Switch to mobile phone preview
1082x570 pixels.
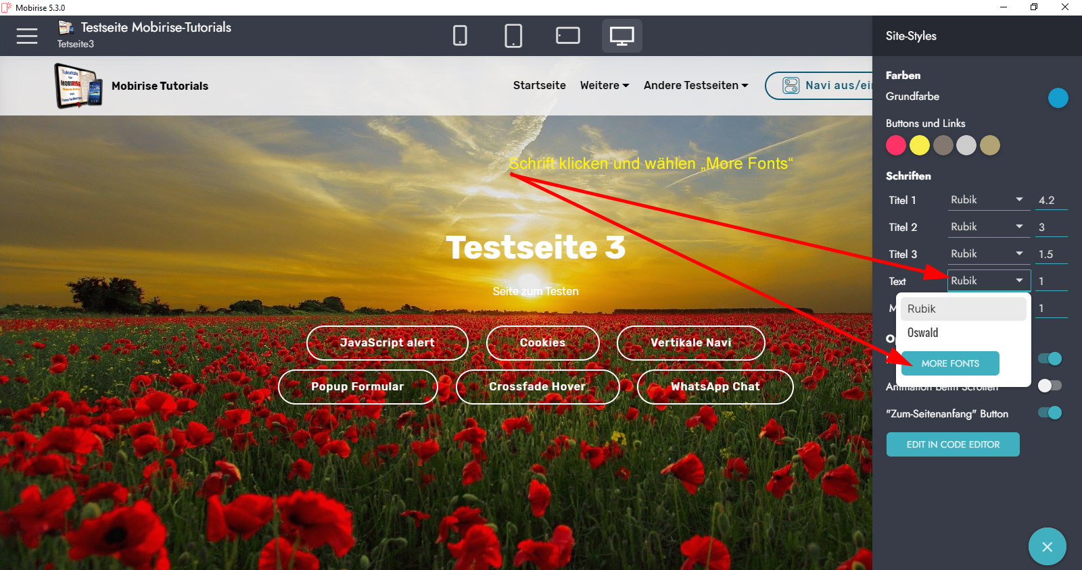pyautogui.click(x=460, y=36)
